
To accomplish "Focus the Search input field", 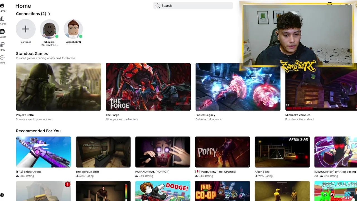I will [193, 6].
